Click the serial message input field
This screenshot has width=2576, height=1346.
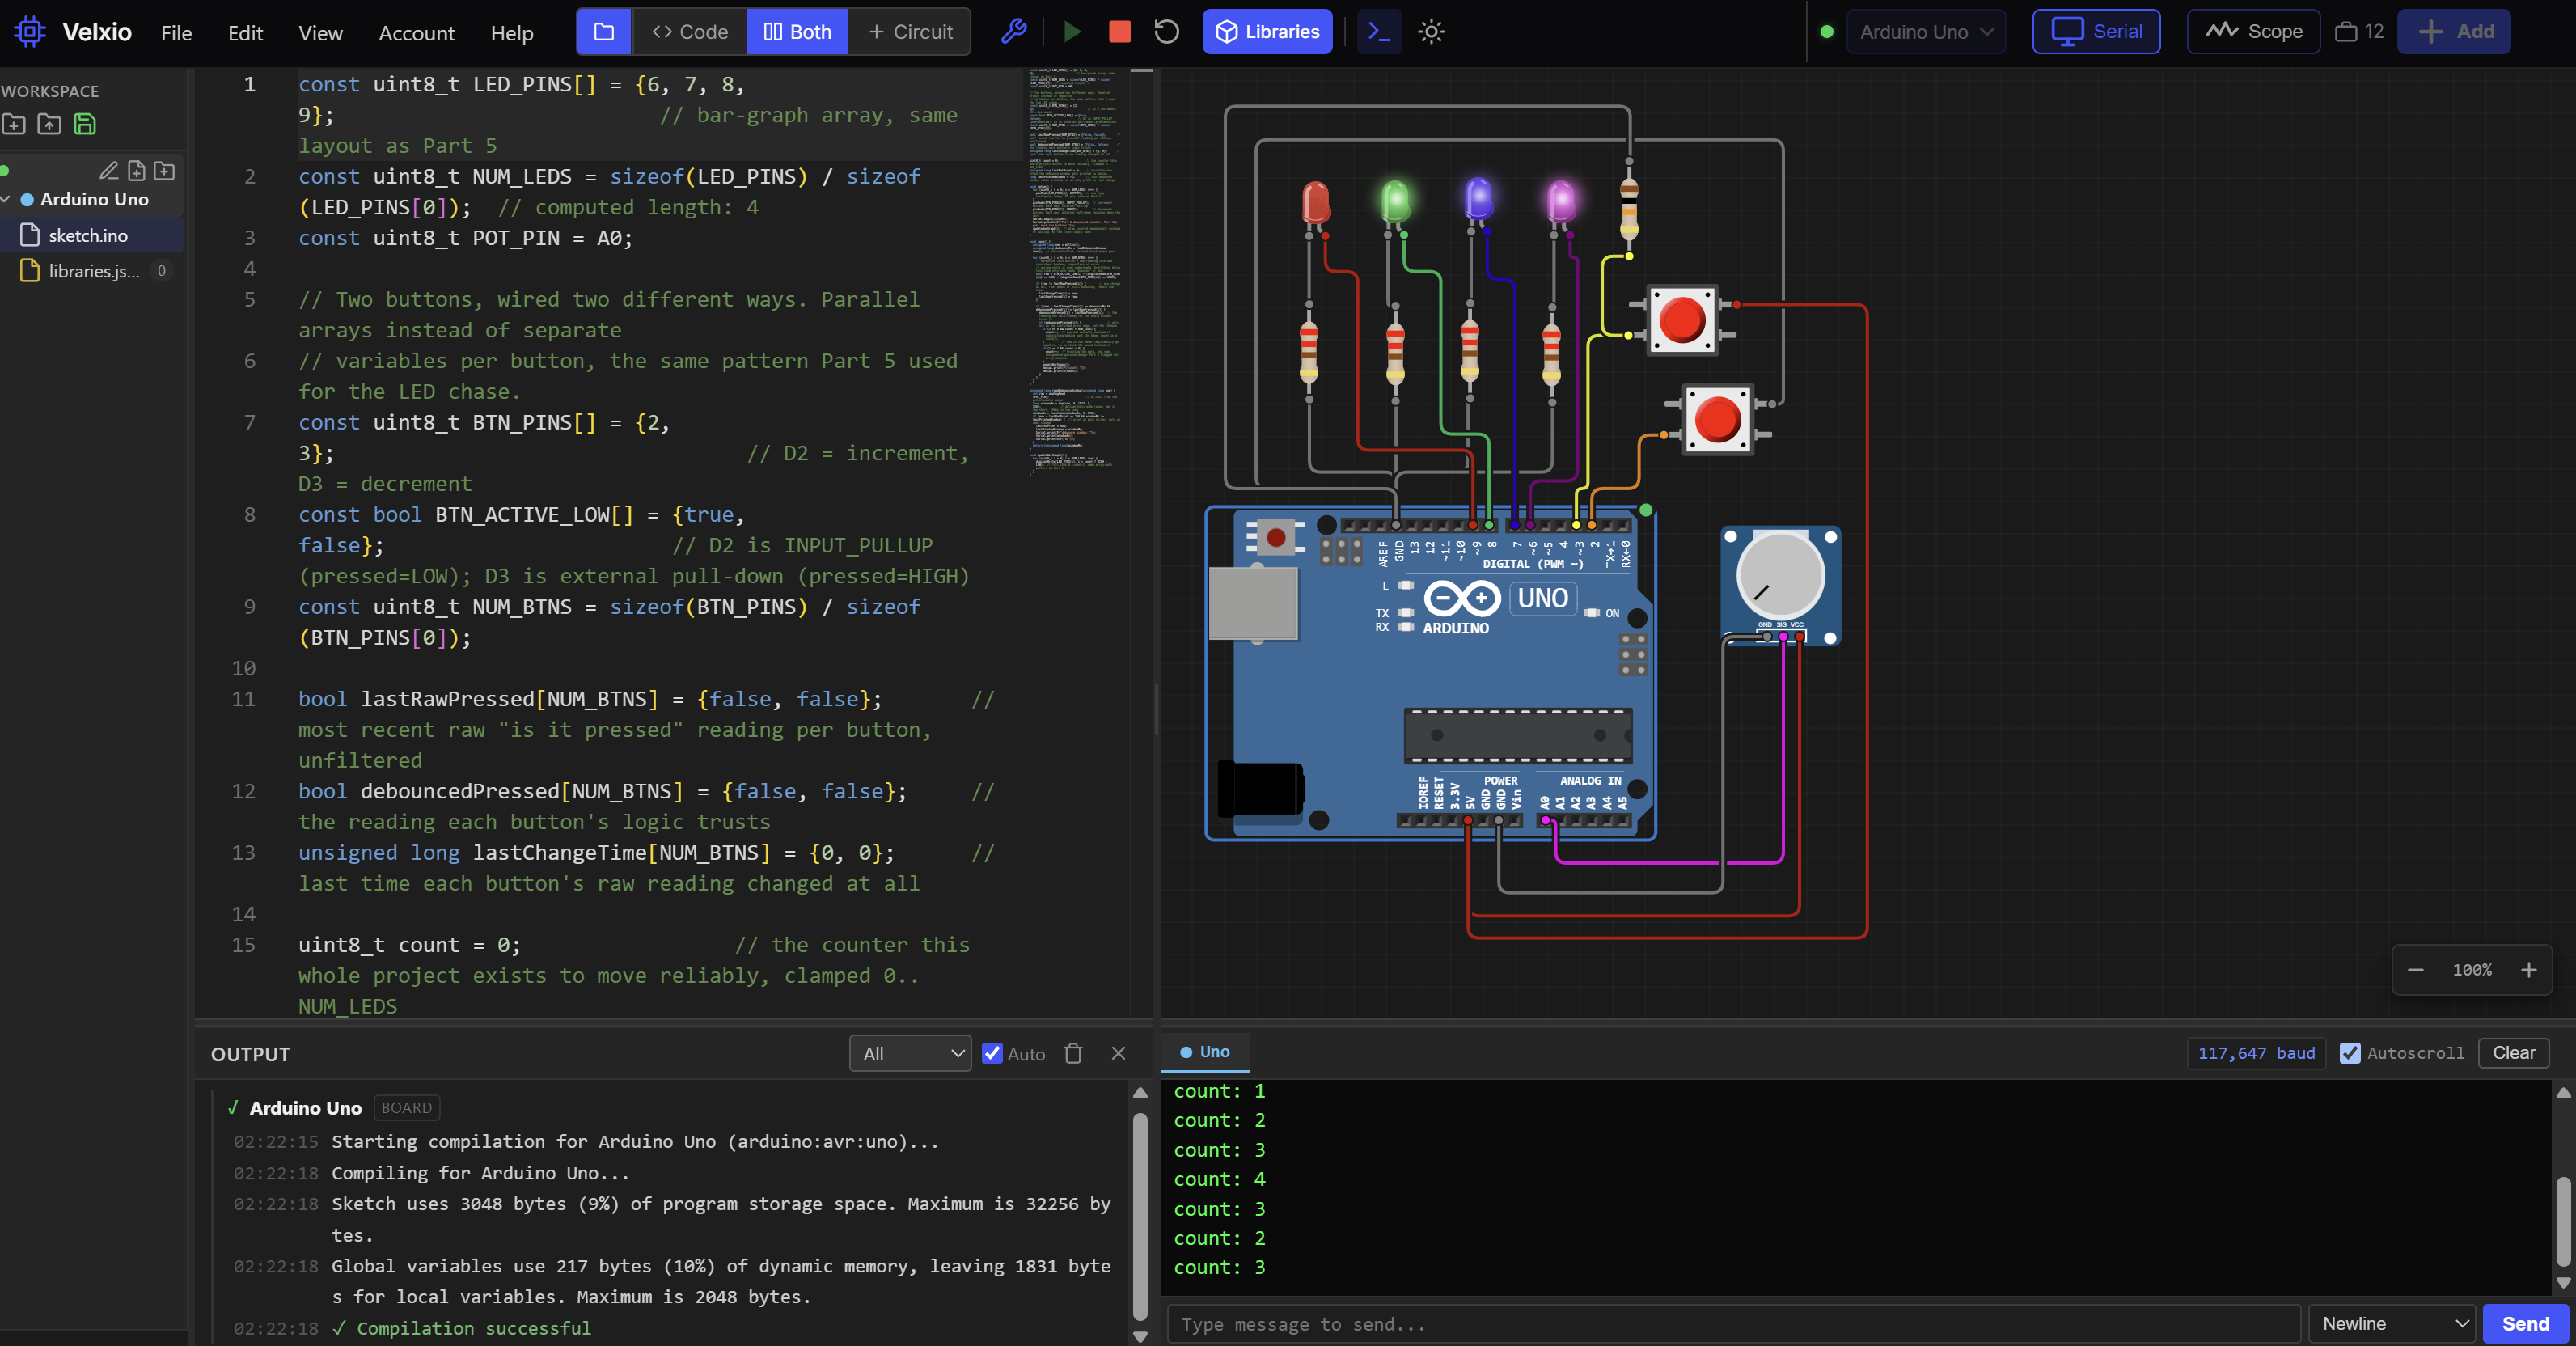coord(1733,1323)
